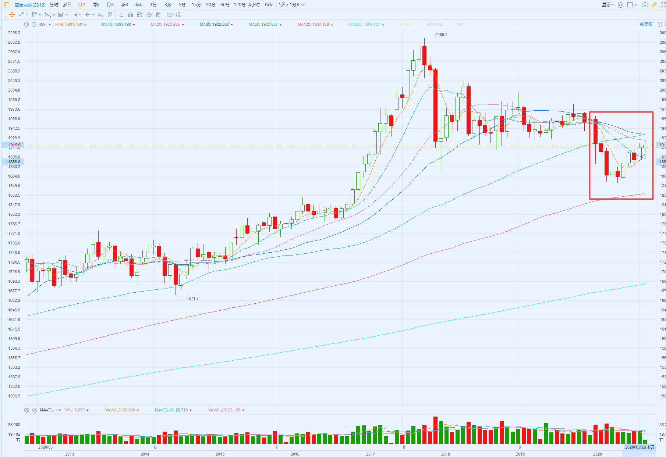Expand arrow tool options dropdown

(93, 15)
